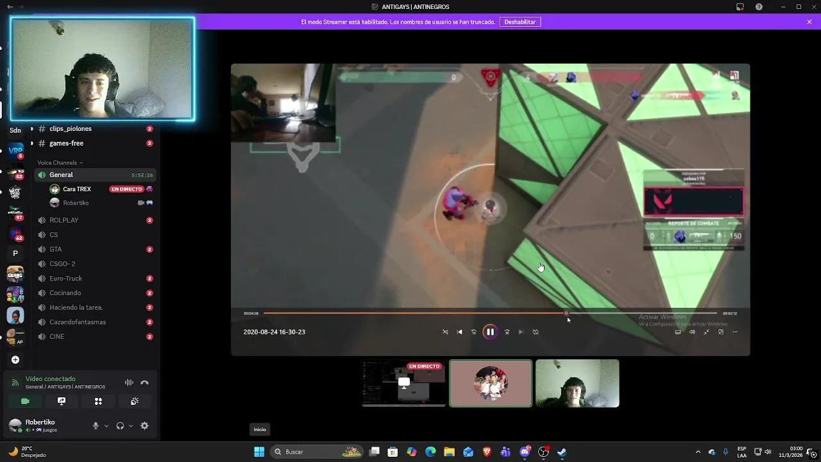Toggle repeat in the video player
Viewport: 821px width, 462px height.
tap(536, 332)
